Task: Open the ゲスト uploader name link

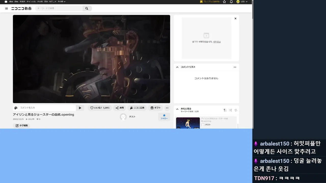Action: [x=132, y=117]
